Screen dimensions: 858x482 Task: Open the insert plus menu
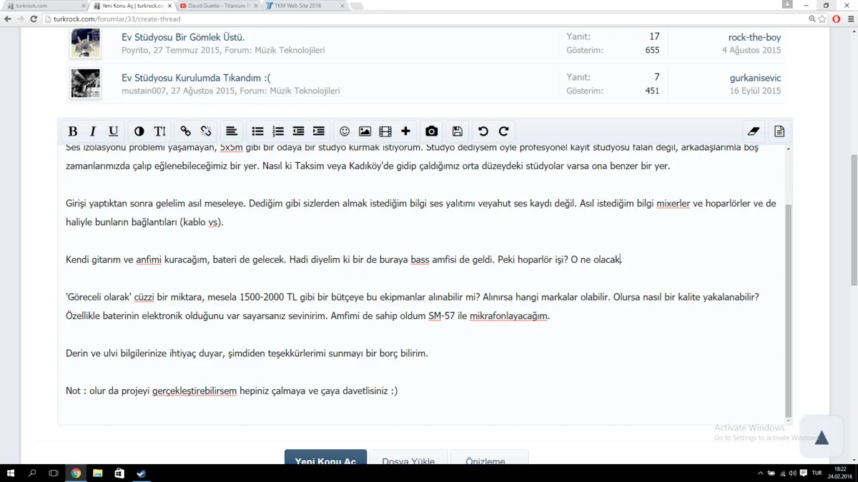(x=405, y=131)
